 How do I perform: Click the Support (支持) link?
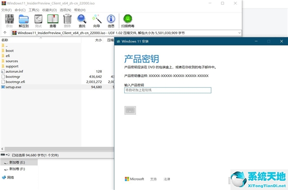[154, 179]
